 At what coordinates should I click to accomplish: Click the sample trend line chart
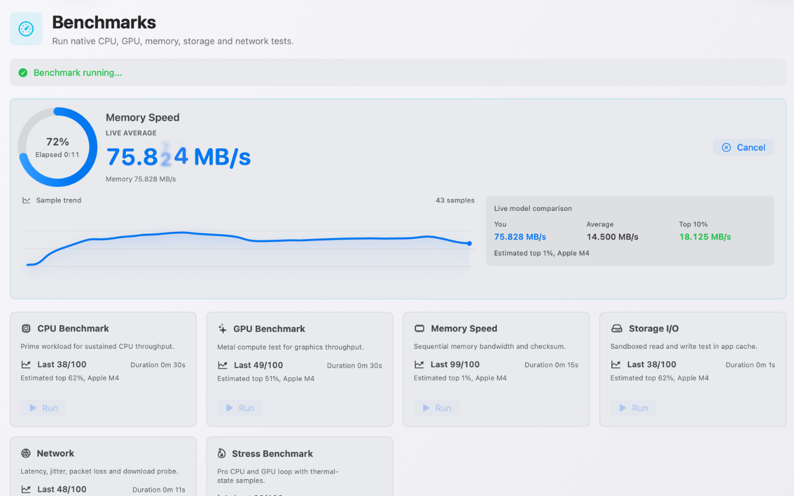[x=248, y=248]
